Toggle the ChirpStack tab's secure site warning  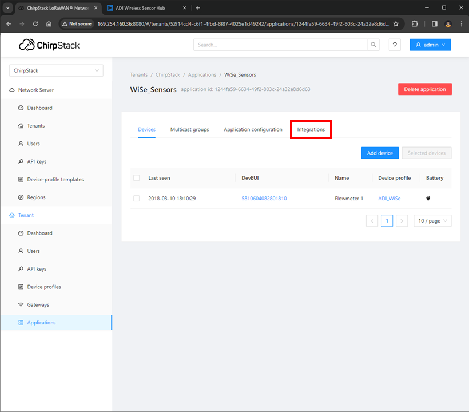[x=77, y=24]
